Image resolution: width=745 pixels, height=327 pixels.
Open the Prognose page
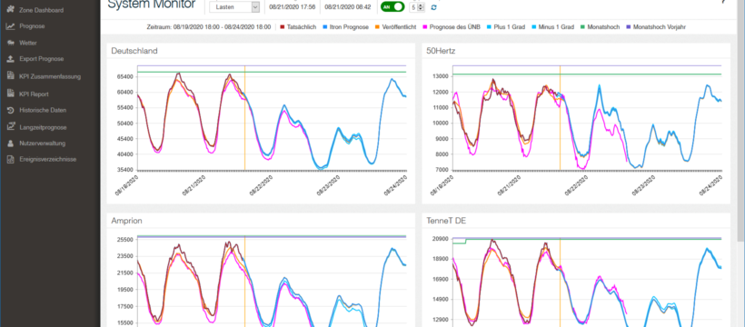pos(32,26)
